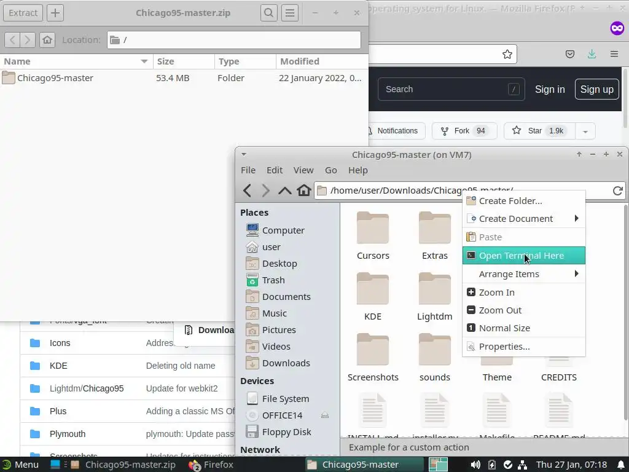Go back in file manager
629x472 pixels.
point(247,191)
